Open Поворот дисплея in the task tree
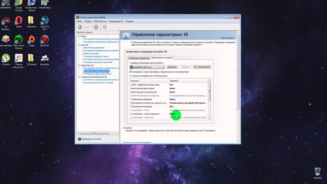 point(91,53)
